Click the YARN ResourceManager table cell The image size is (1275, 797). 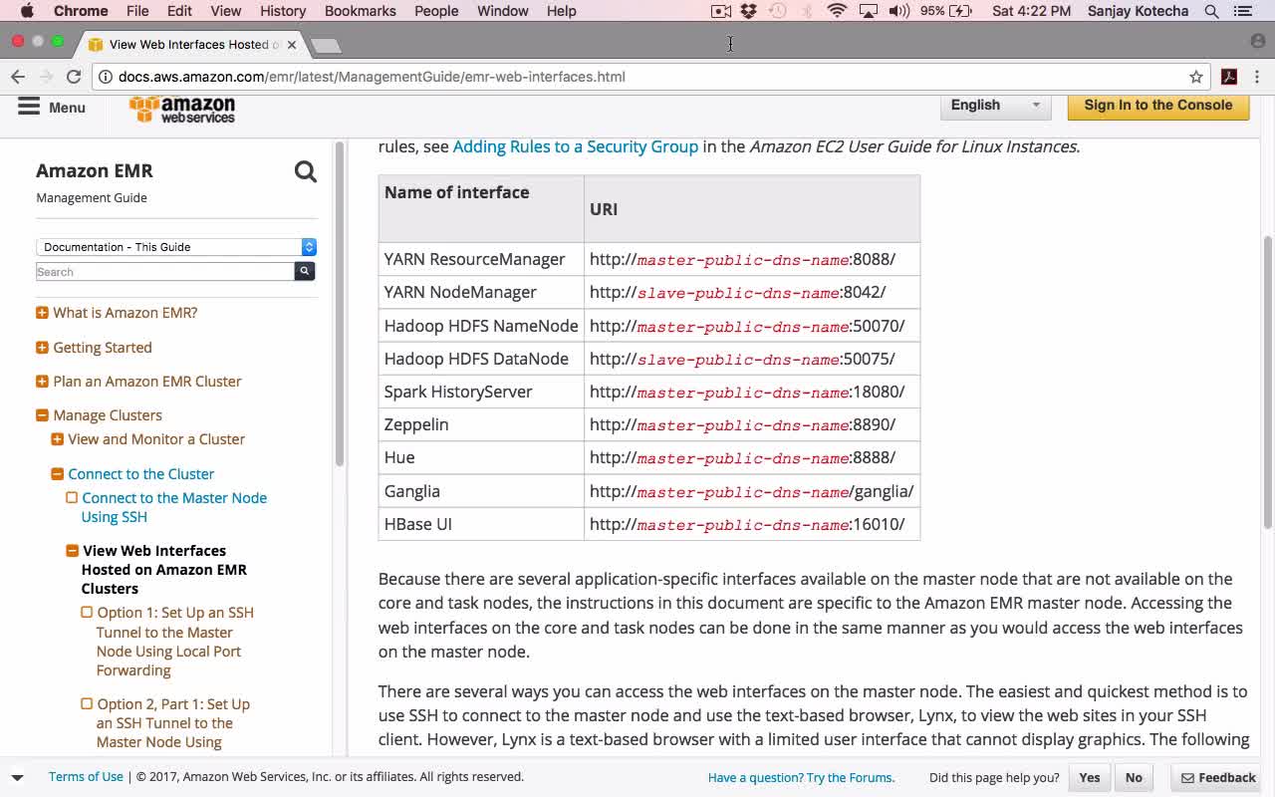coord(481,259)
